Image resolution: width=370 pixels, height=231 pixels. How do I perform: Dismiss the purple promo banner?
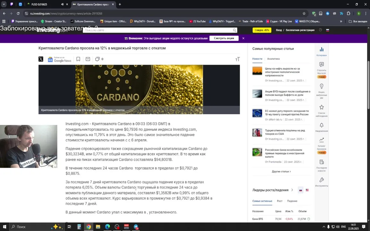coord(243,38)
